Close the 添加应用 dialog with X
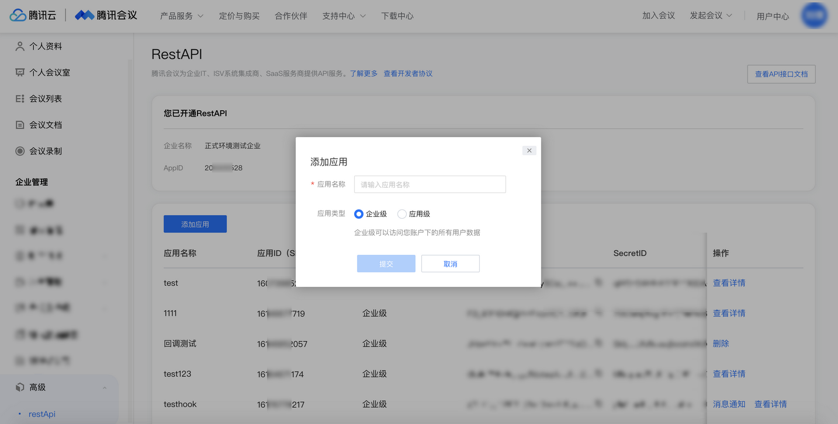 (529, 150)
